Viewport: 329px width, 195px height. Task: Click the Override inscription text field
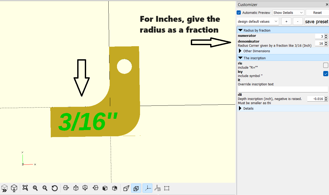point(283,89)
